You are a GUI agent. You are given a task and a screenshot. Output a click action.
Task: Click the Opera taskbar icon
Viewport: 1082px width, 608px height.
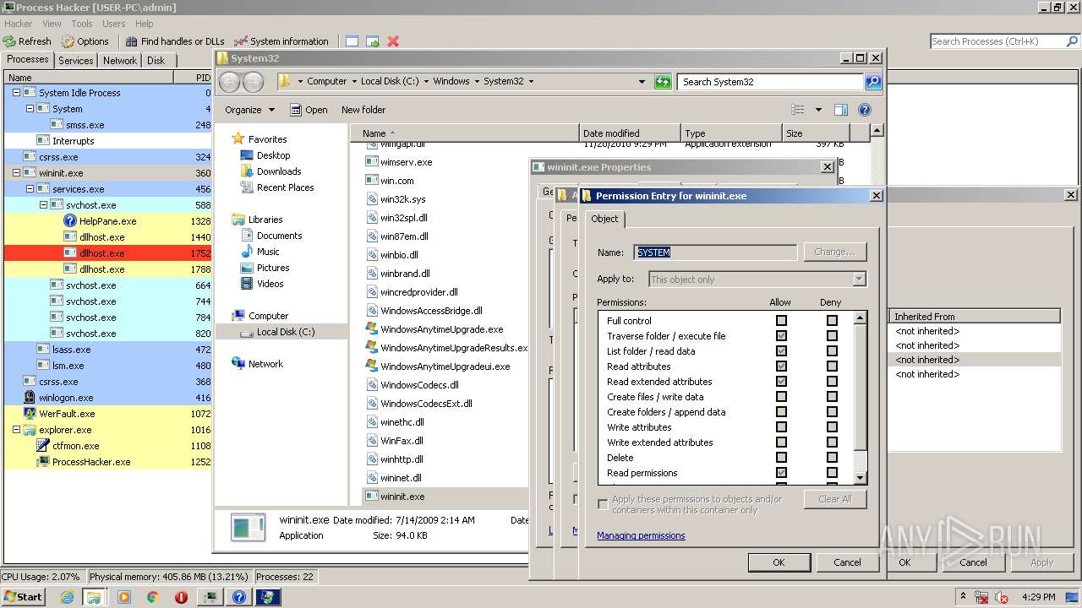[181, 596]
